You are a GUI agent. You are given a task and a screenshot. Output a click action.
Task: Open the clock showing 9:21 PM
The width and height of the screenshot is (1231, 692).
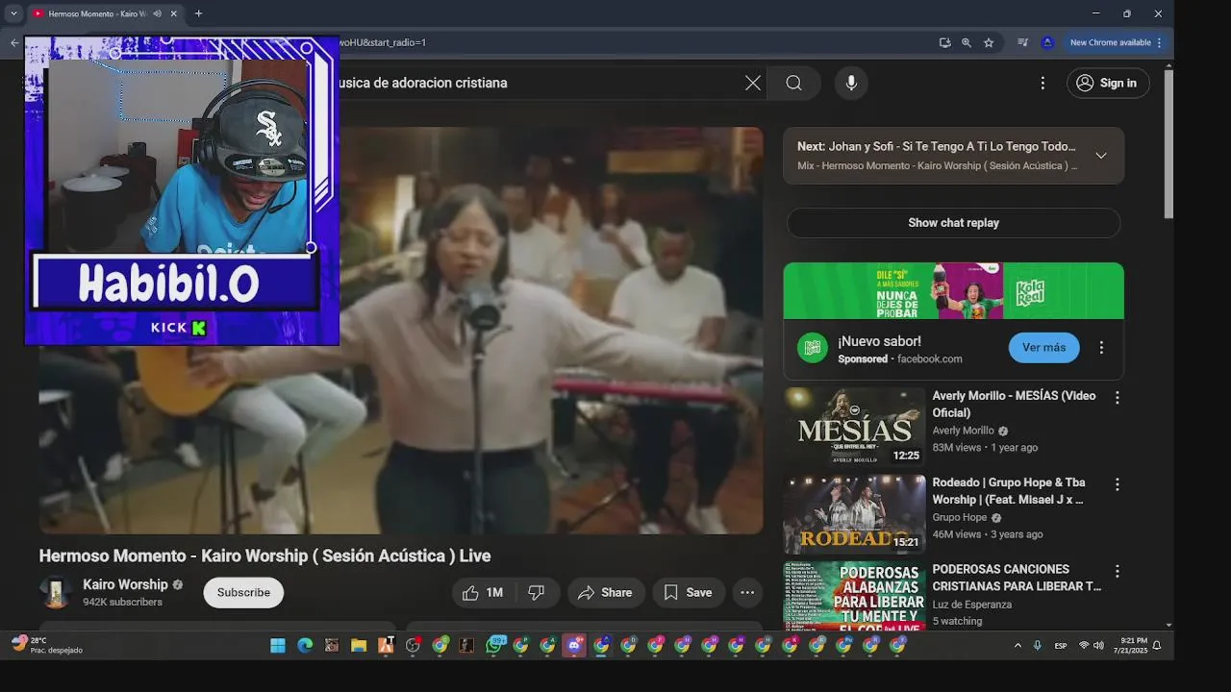point(1133,645)
